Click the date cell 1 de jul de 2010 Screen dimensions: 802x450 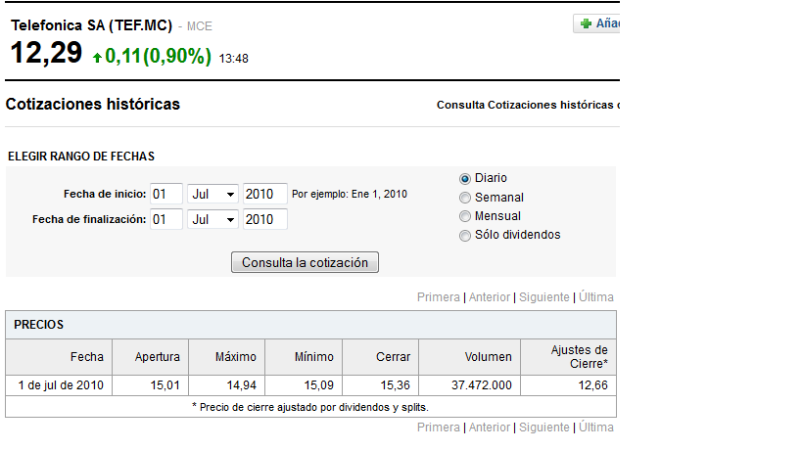[x=59, y=385]
